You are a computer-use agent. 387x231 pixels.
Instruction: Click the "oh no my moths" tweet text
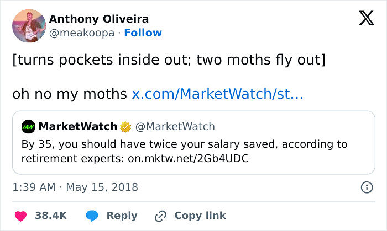[x=70, y=94]
